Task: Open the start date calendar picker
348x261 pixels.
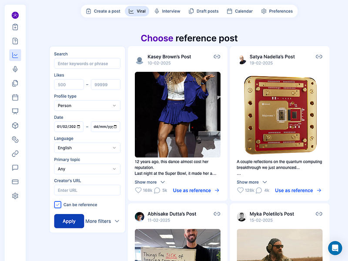Action: coord(79,127)
